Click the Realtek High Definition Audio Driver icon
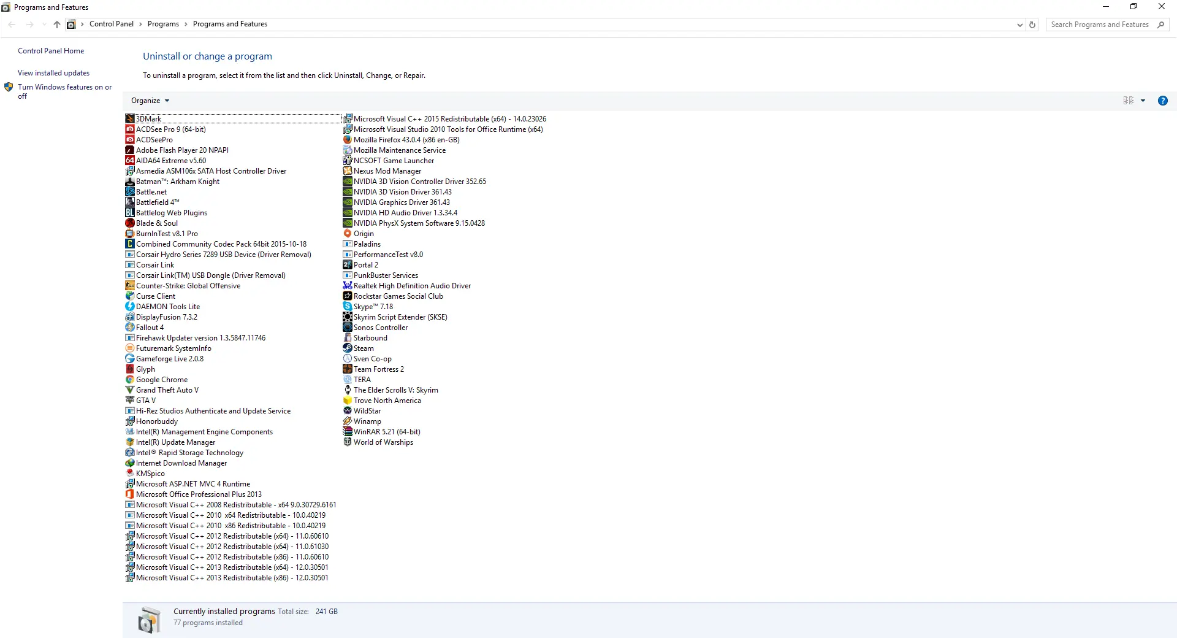The image size is (1177, 638). [x=348, y=286]
